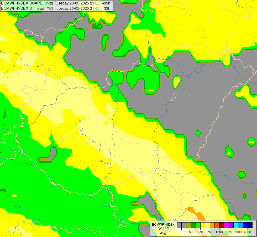Click the dark green legend swatch

193,225
